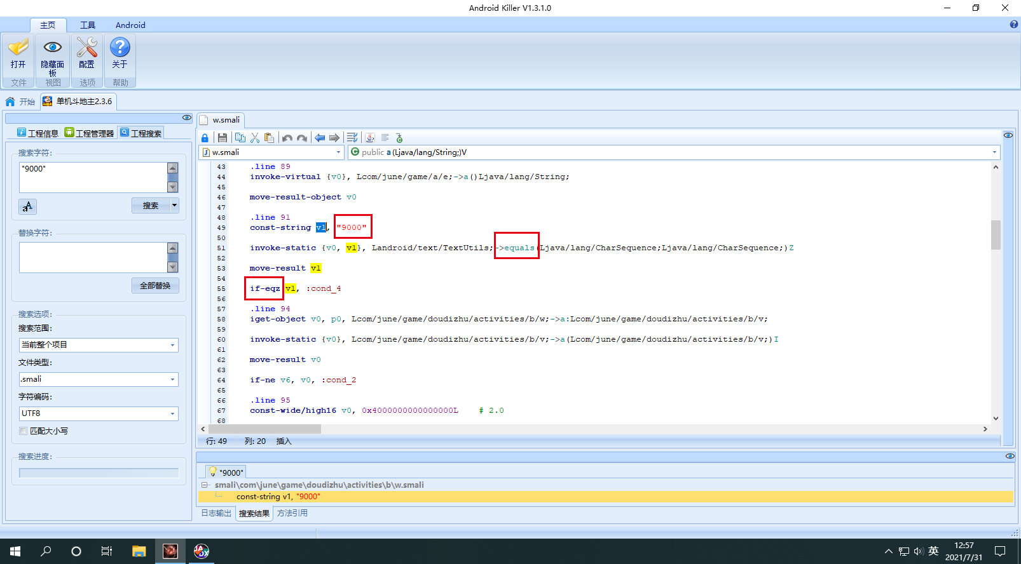
Task: Click the undo arrow in editor toolbar
Action: (x=287, y=138)
